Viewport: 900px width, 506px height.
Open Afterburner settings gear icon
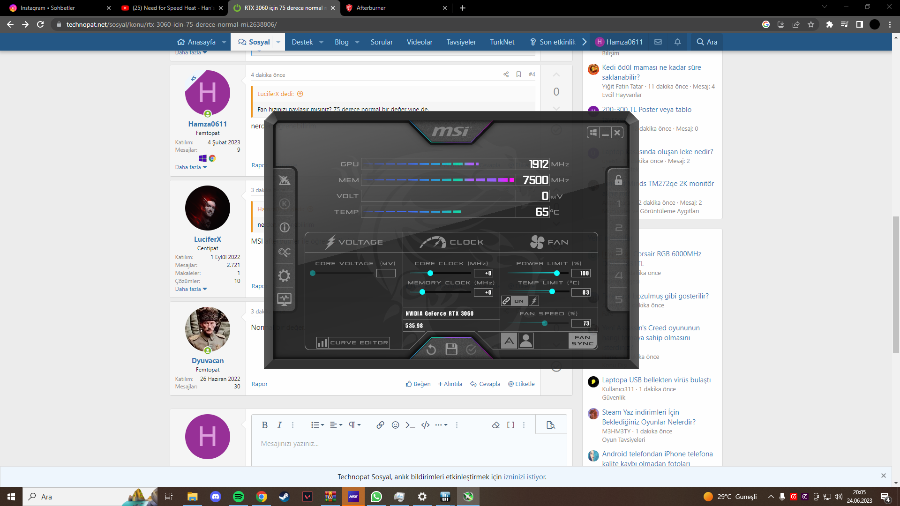tap(284, 275)
